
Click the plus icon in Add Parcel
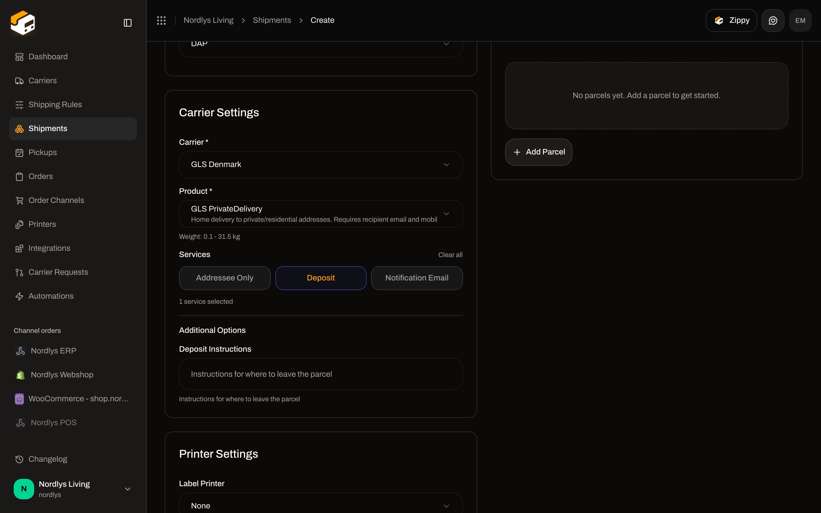pos(517,152)
